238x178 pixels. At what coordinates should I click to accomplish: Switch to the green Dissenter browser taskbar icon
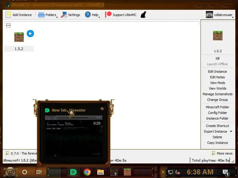(x=73, y=172)
